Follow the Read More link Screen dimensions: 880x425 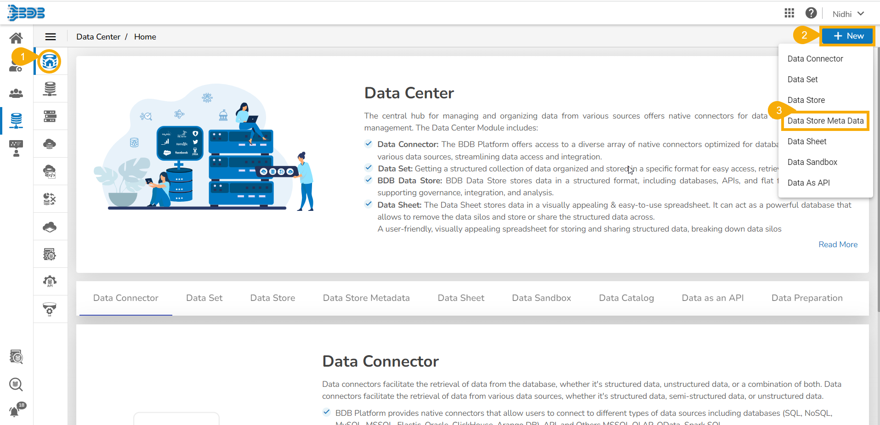point(838,244)
